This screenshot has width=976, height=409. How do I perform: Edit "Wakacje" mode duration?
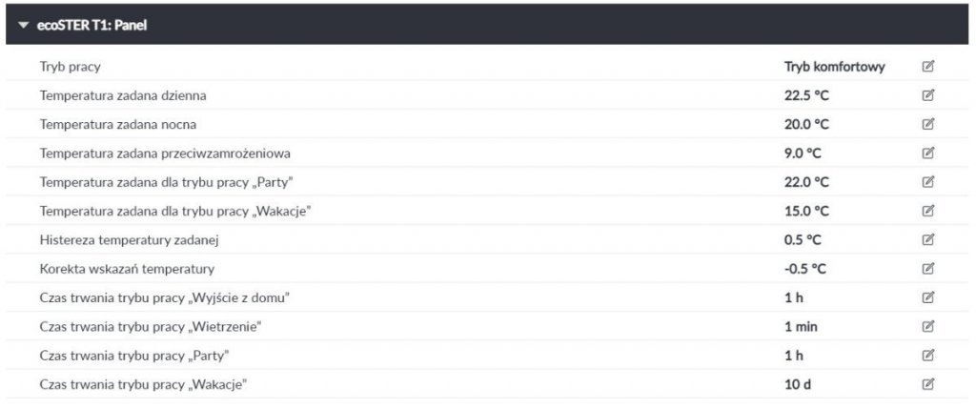(927, 384)
